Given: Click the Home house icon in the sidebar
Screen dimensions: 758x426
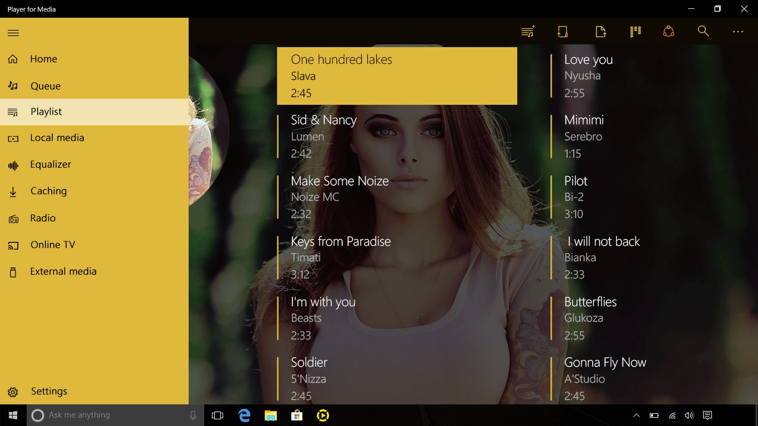Looking at the screenshot, I should coord(13,59).
